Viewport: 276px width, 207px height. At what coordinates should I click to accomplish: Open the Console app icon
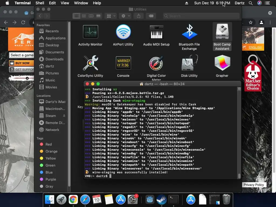[x=123, y=63]
